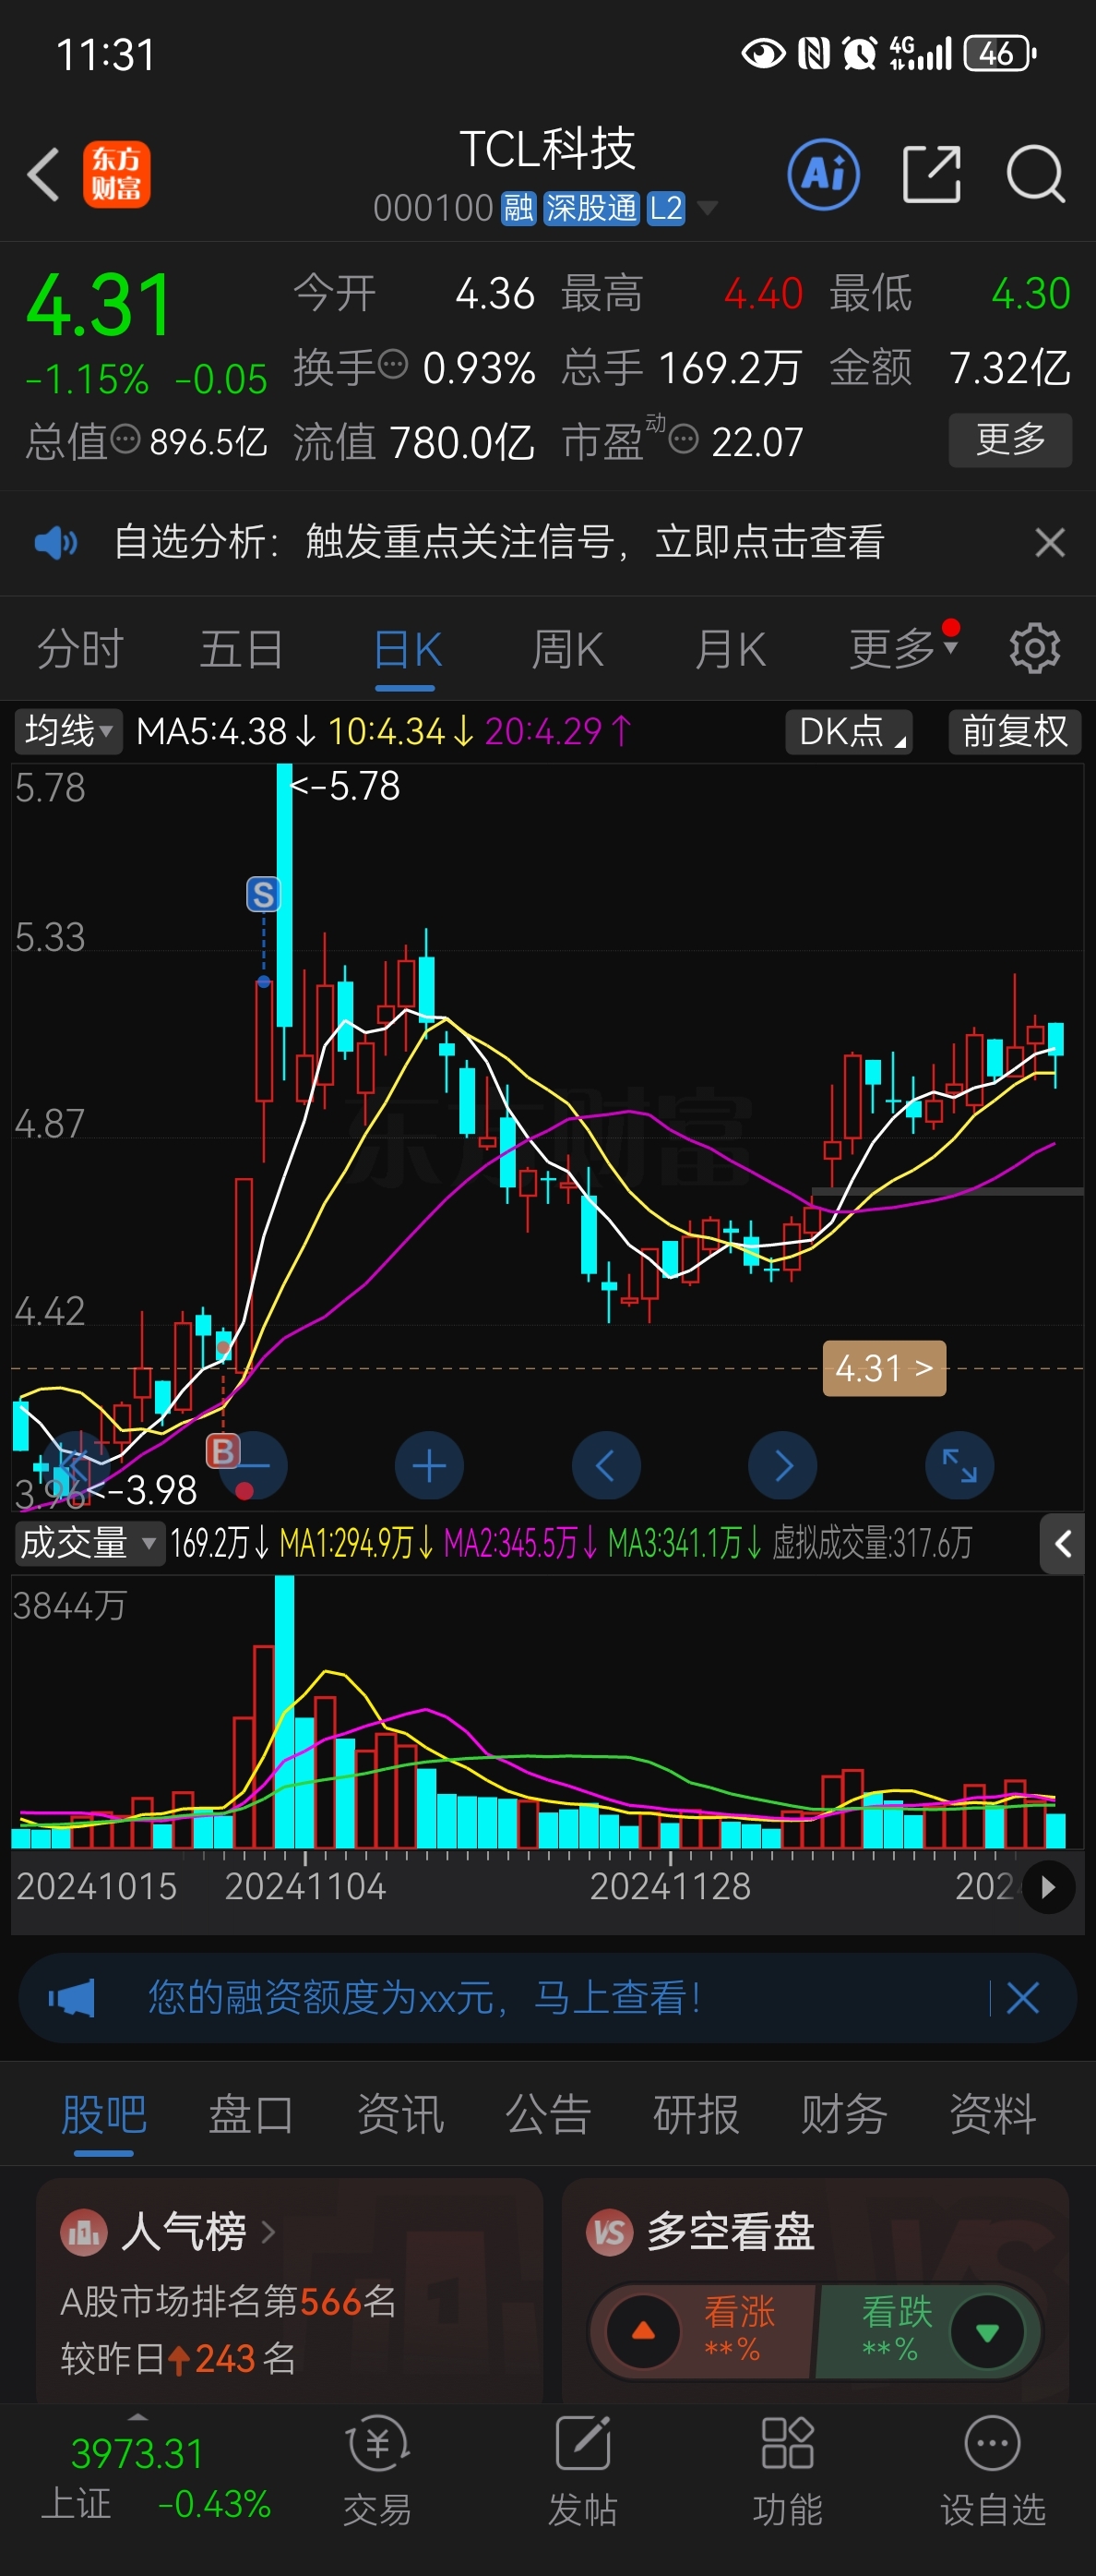Tap the S sell signal marker

click(x=264, y=894)
